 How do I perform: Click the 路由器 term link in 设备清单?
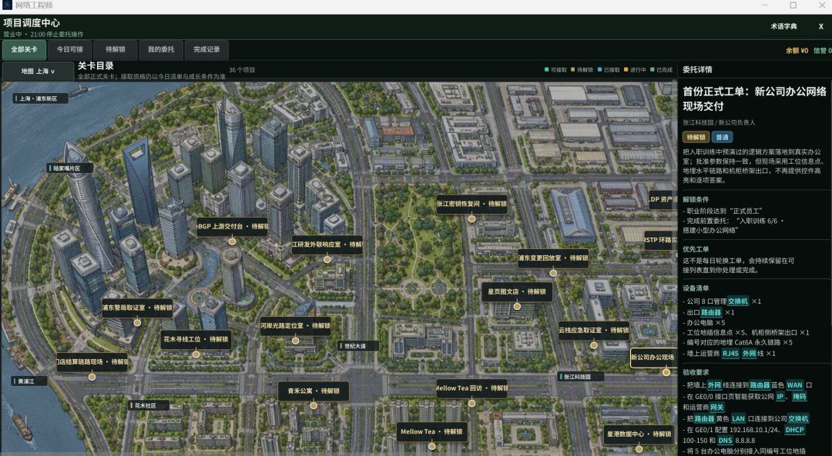(711, 312)
